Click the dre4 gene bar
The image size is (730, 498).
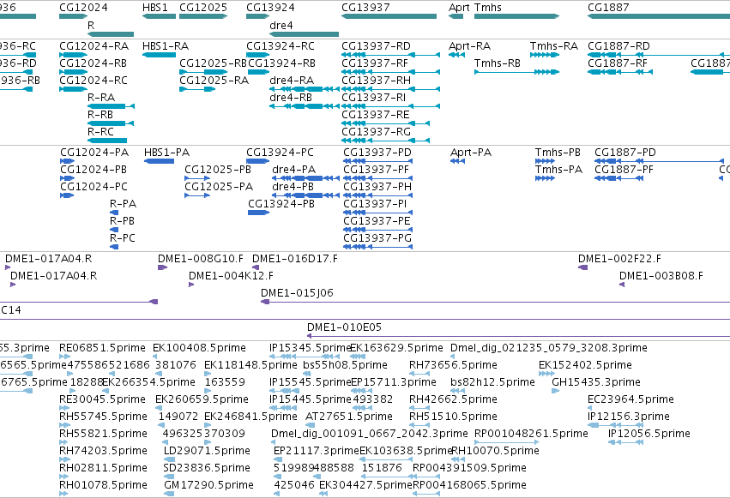(x=304, y=34)
